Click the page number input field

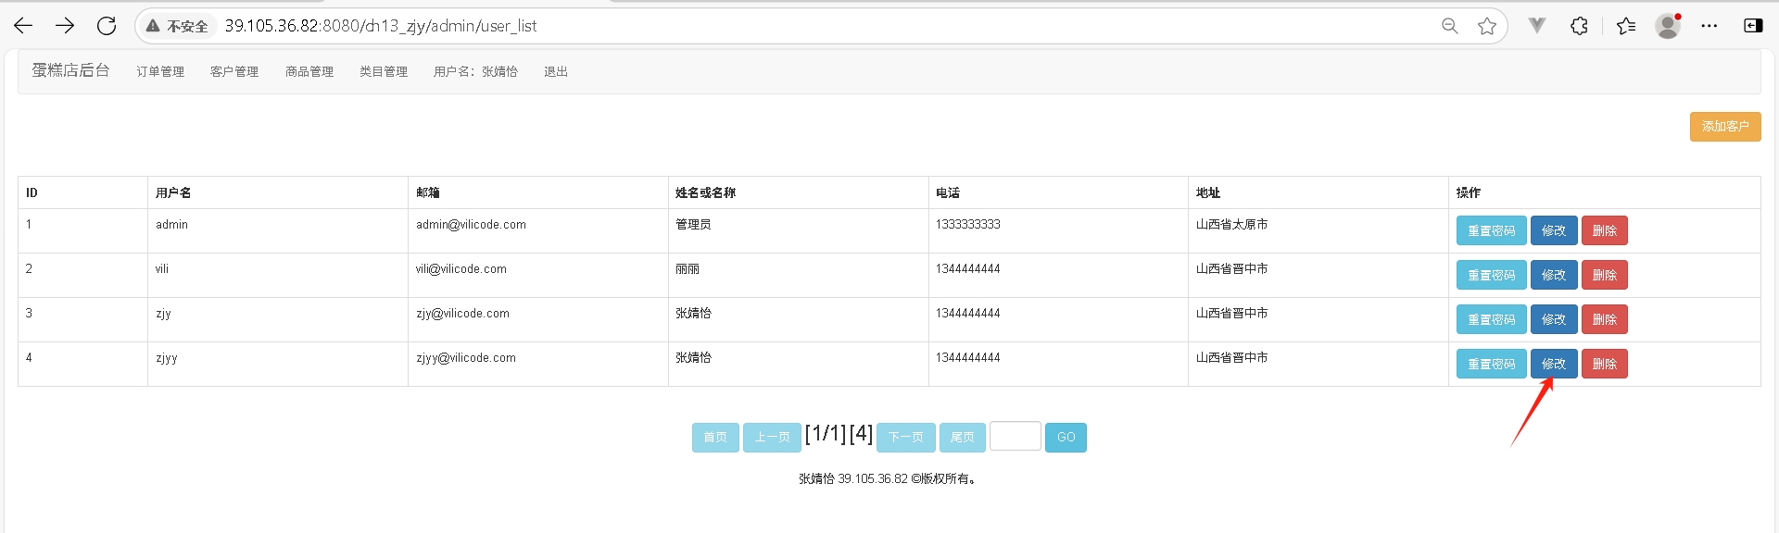click(x=1015, y=436)
